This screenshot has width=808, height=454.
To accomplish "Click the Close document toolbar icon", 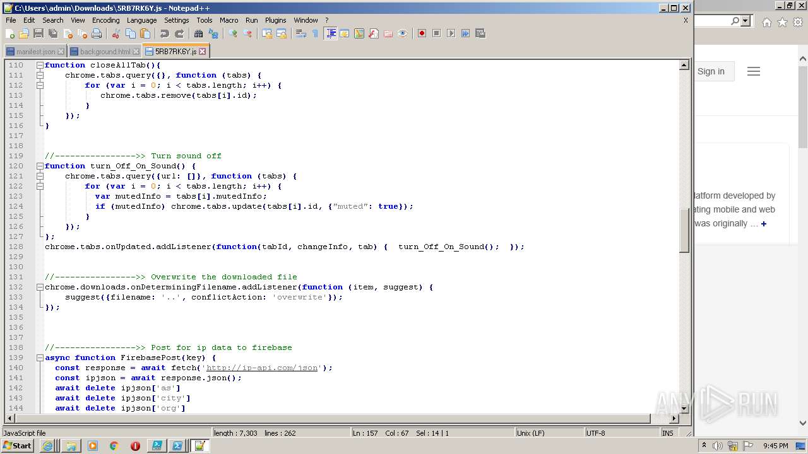I will [x=68, y=33].
